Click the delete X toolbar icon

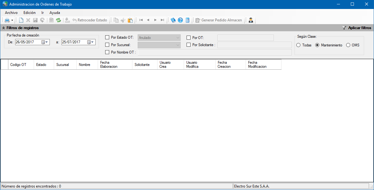(x=28, y=20)
